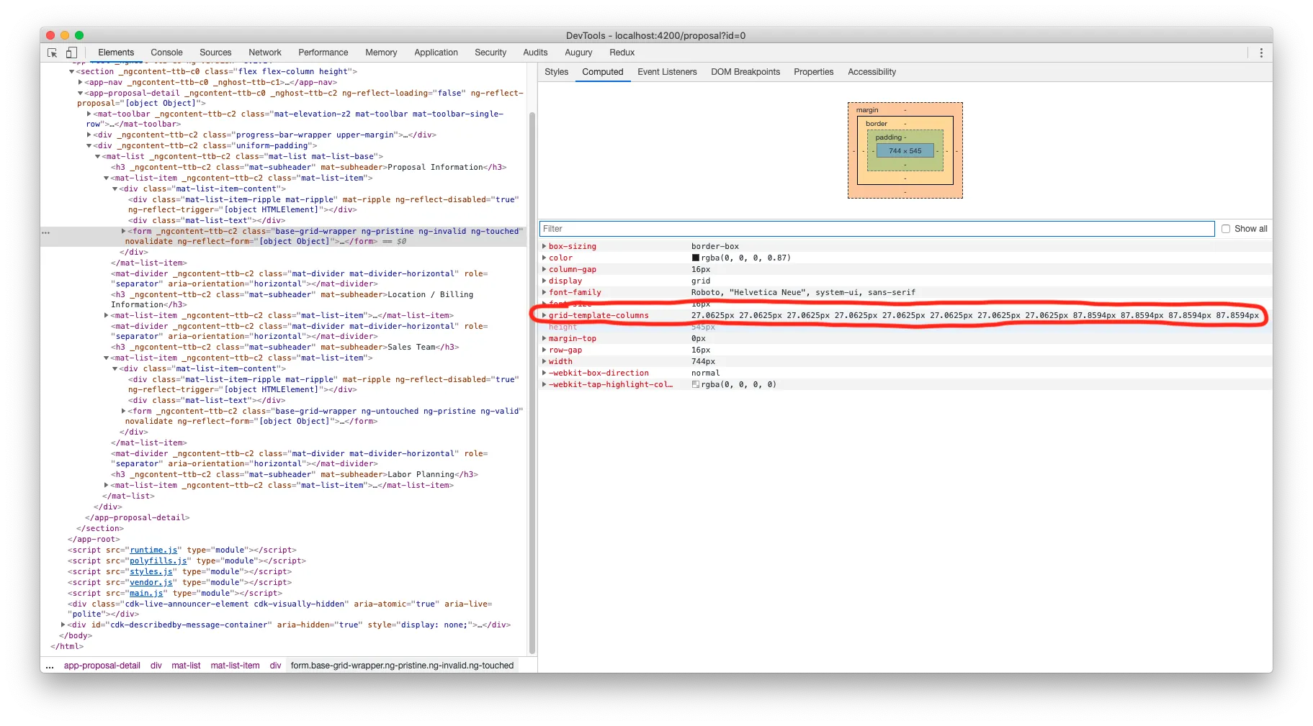Expand the mat-toolbar element node
Image resolution: width=1313 pixels, height=726 pixels.
89,114
